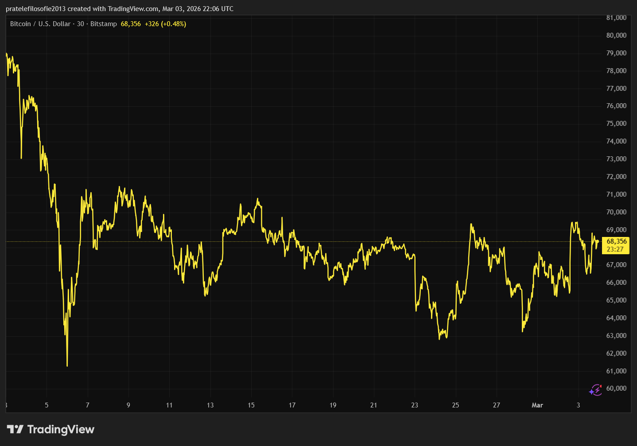Click the 81,000 price scale label

coord(616,18)
